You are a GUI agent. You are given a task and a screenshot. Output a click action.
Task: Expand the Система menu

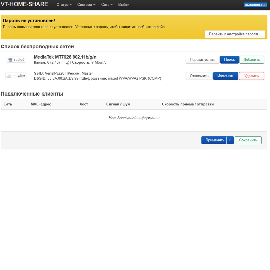coord(86,5)
